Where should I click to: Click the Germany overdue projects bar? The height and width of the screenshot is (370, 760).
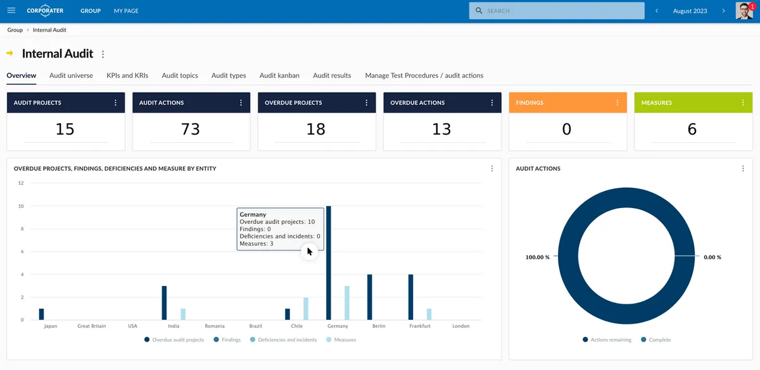328,263
